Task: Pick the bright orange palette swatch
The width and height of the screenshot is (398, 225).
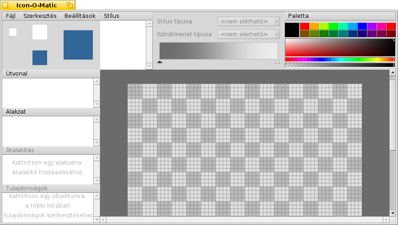Action: [314, 26]
